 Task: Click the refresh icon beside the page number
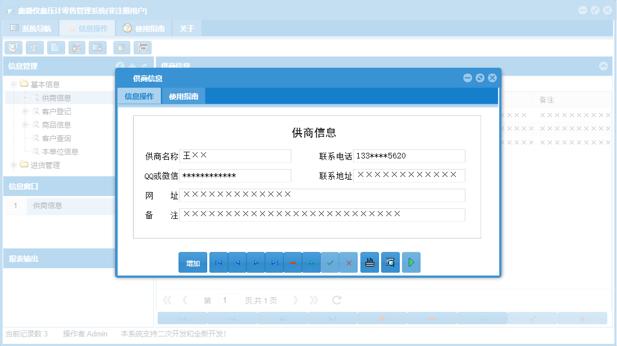pos(336,300)
